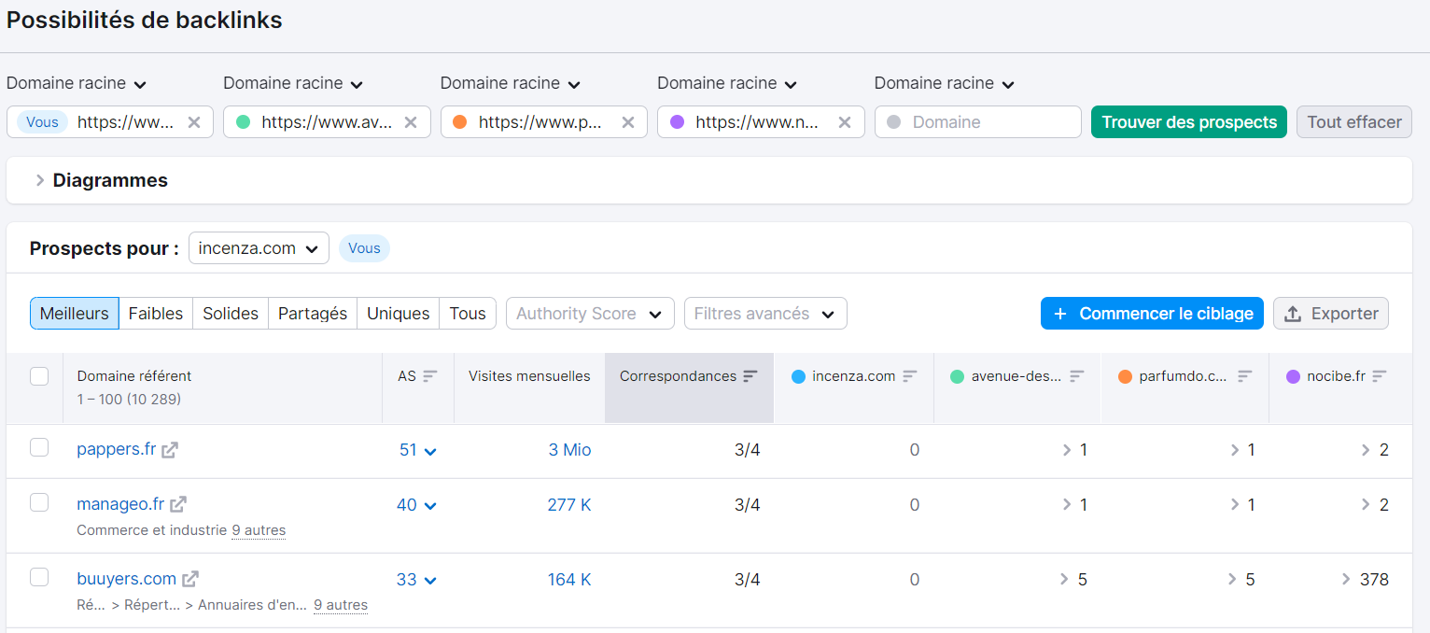This screenshot has width=1430, height=633.
Task: Switch to the Uniques tab
Action: [398, 313]
